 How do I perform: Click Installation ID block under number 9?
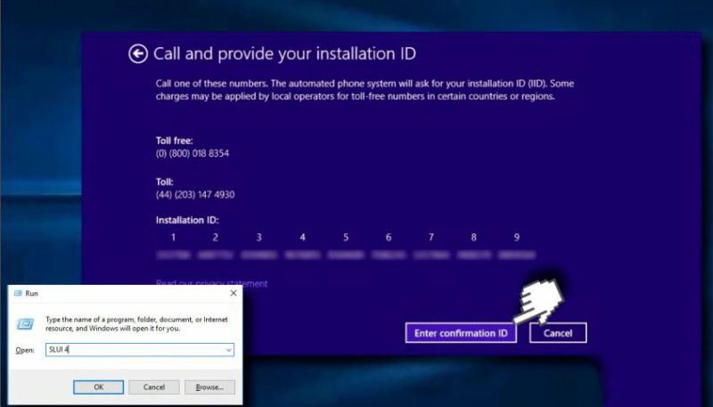[x=517, y=255]
